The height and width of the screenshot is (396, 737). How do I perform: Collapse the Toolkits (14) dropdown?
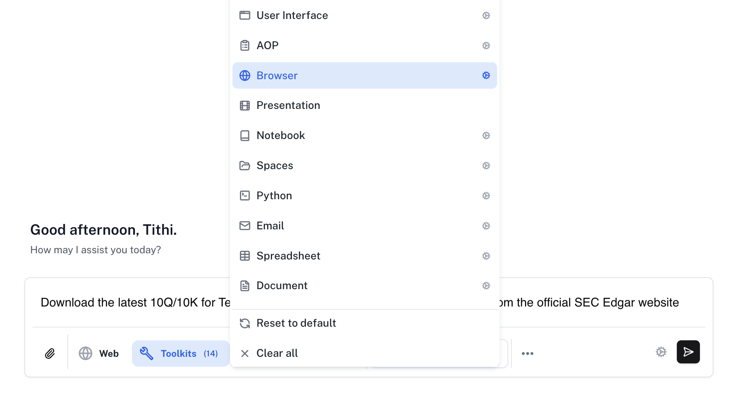pyautogui.click(x=181, y=354)
